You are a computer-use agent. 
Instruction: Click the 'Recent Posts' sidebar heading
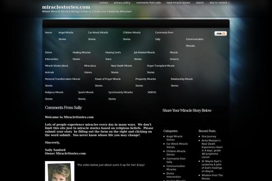[x=207, y=131]
